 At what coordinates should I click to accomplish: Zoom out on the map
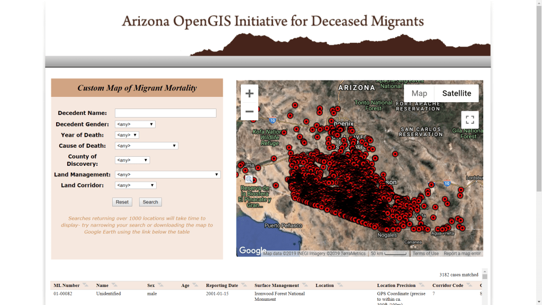[249, 112]
